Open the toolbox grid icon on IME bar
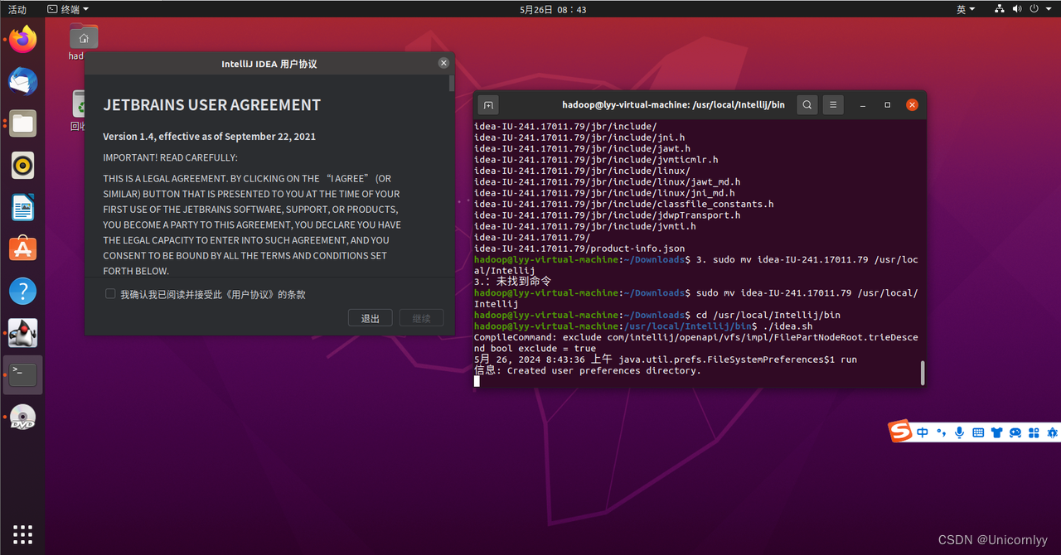 coord(1034,432)
